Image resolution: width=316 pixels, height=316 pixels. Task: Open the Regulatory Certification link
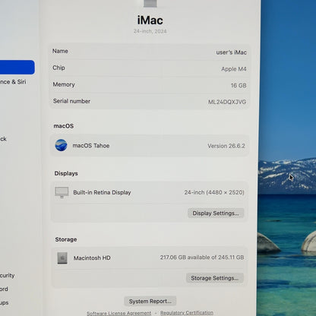coord(187,313)
